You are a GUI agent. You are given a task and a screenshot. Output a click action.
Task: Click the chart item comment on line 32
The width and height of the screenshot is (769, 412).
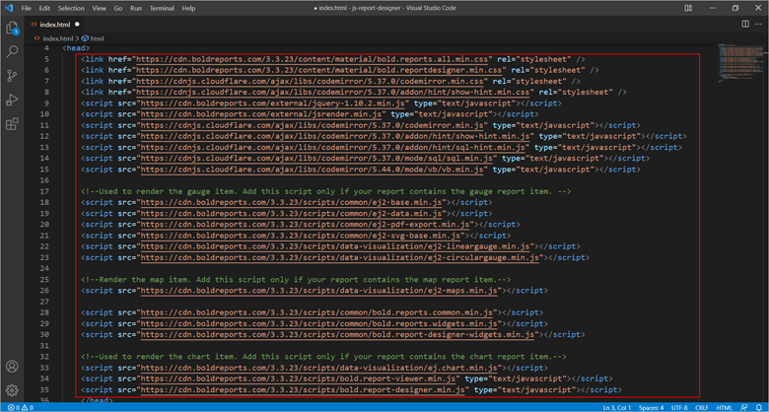click(x=323, y=357)
